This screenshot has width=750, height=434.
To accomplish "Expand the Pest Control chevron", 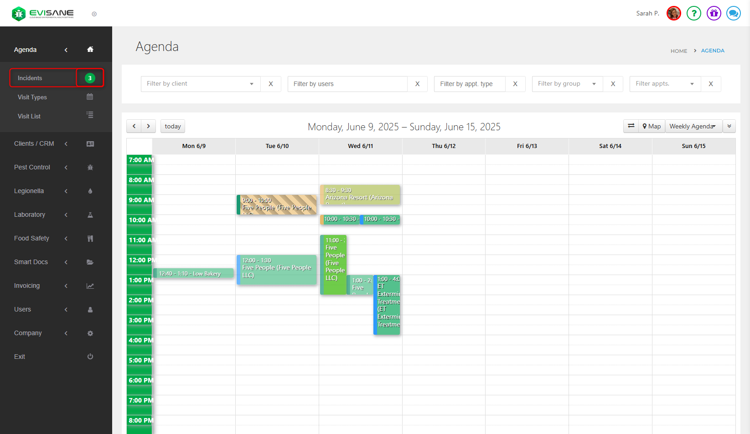I will click(66, 167).
